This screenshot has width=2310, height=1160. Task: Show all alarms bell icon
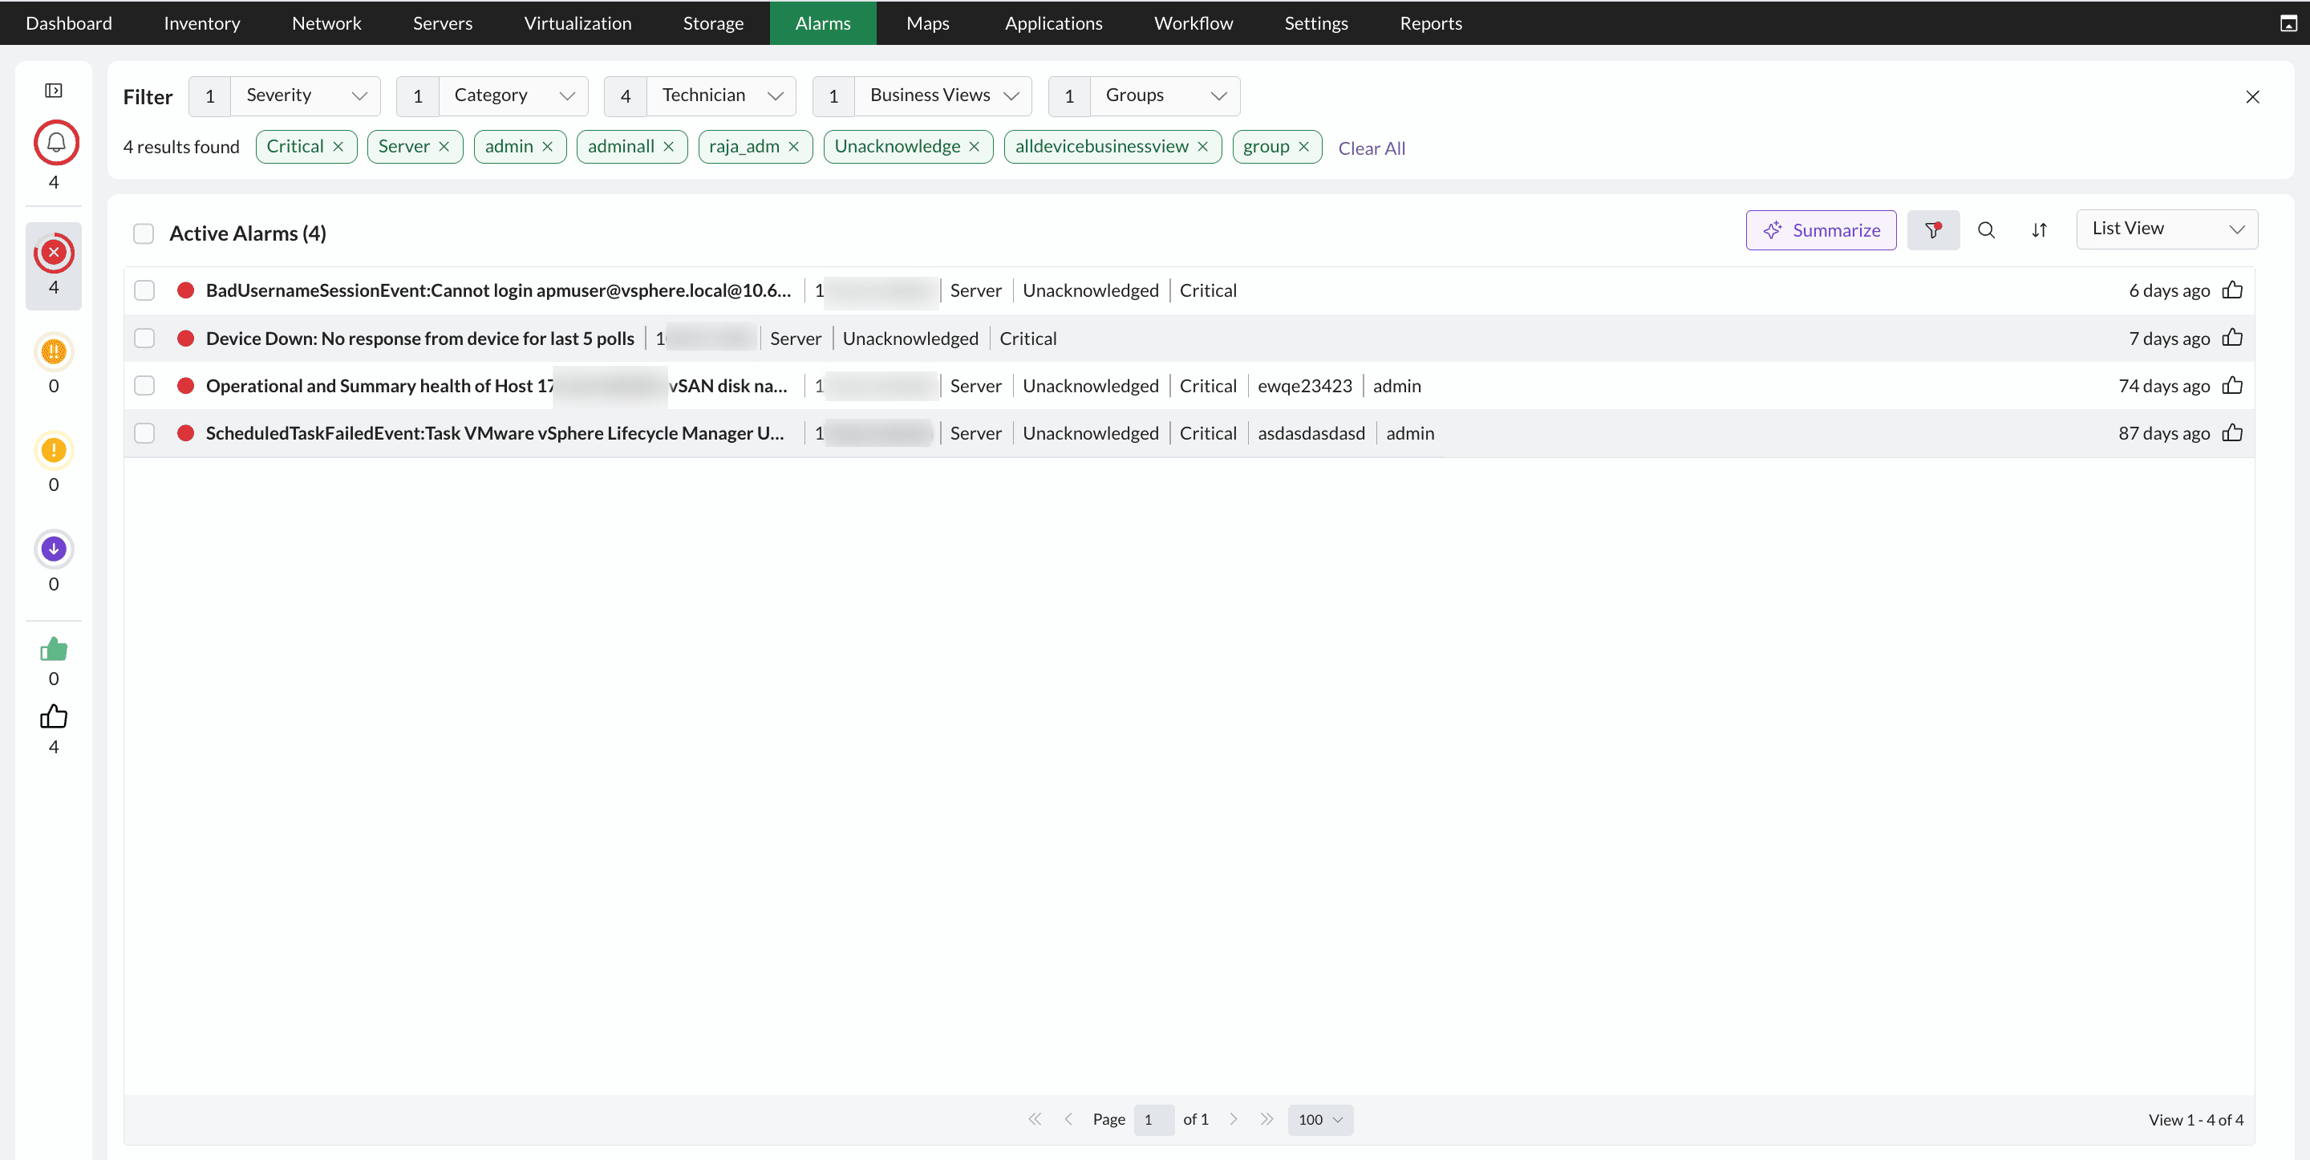click(55, 143)
